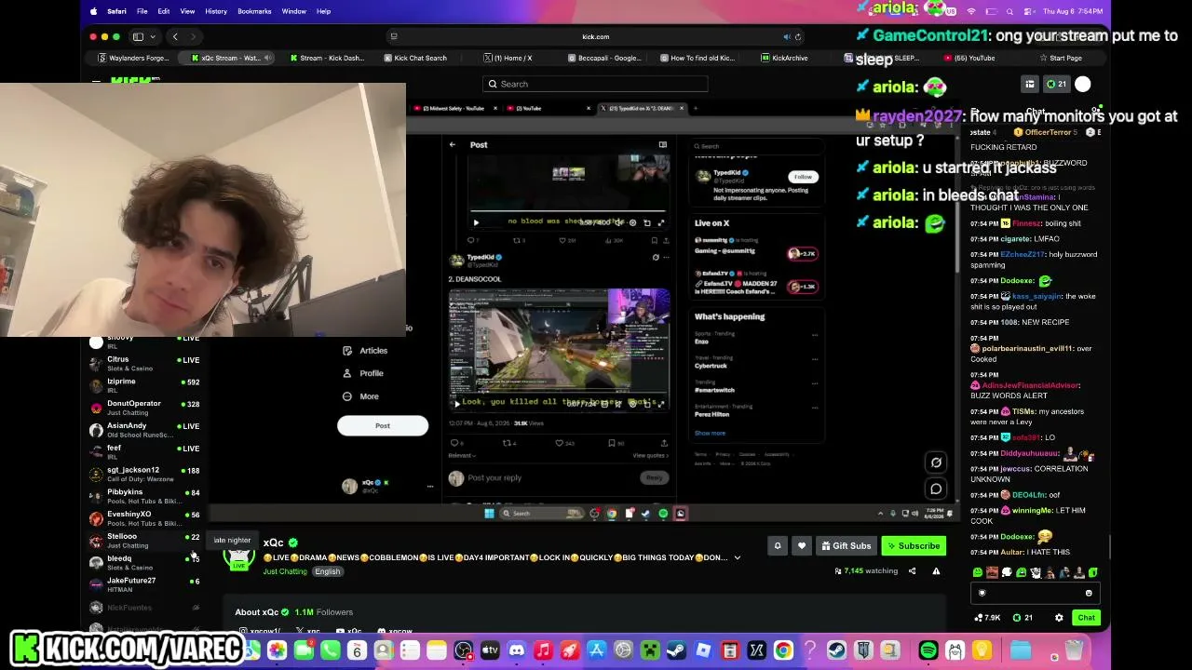Switch to the Stream - Kick Dashboard tab
This screenshot has width=1192, height=670.
pyautogui.click(x=327, y=58)
